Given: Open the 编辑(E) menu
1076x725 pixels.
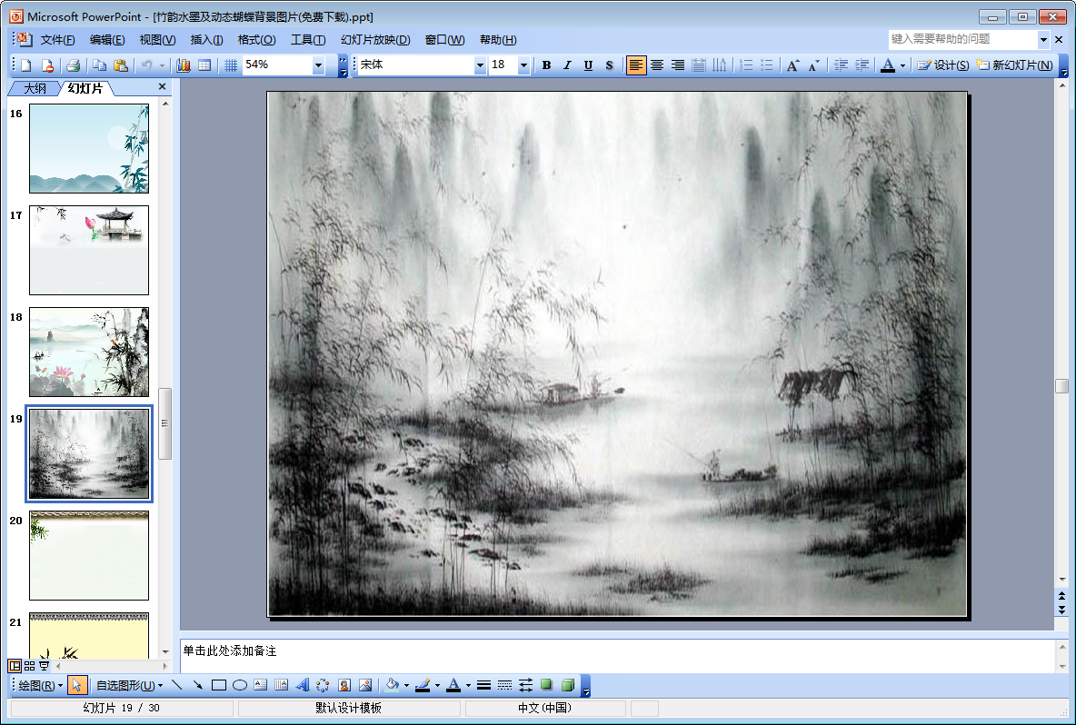Looking at the screenshot, I should point(108,40).
